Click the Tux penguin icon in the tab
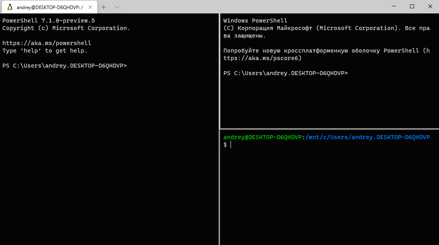The image size is (439, 245). pyautogui.click(x=10, y=7)
